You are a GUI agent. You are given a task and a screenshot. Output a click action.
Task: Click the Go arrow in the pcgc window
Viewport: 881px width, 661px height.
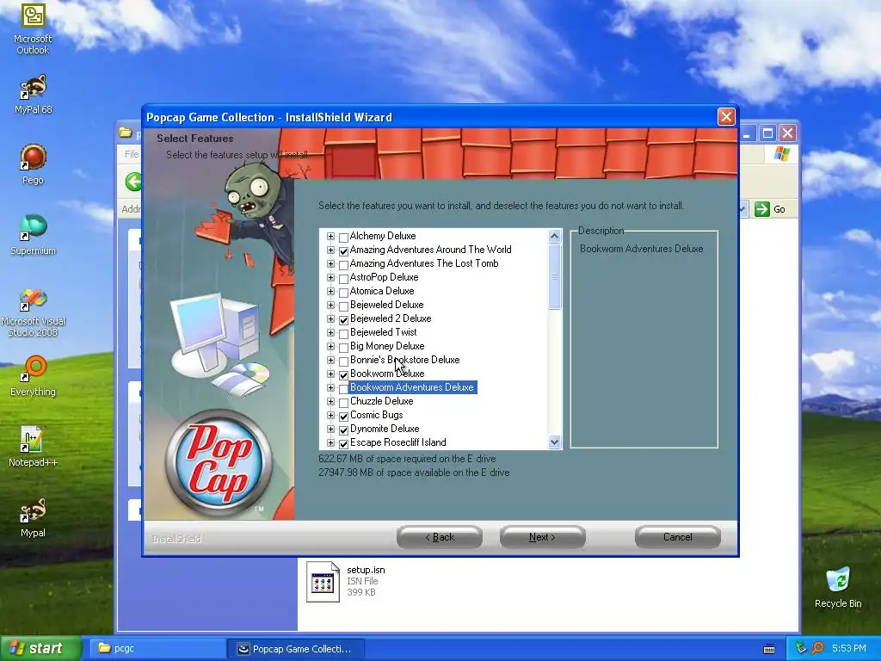click(762, 209)
